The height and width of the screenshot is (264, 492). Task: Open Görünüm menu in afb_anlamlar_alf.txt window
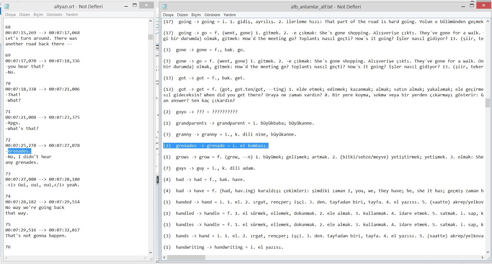212,15
